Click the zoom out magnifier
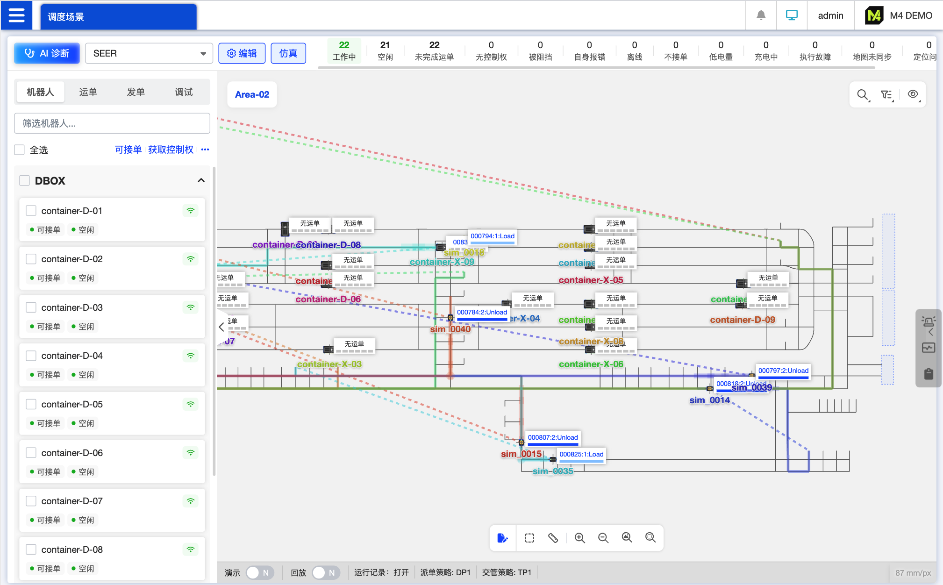 pyautogui.click(x=603, y=538)
